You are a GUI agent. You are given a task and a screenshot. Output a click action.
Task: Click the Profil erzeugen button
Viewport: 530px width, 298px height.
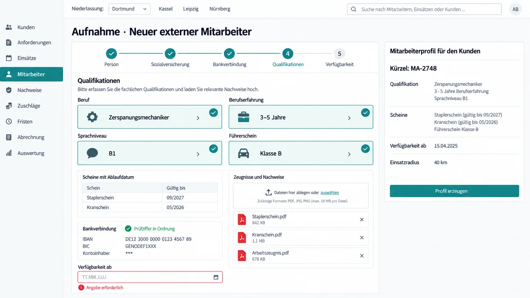pyautogui.click(x=454, y=191)
